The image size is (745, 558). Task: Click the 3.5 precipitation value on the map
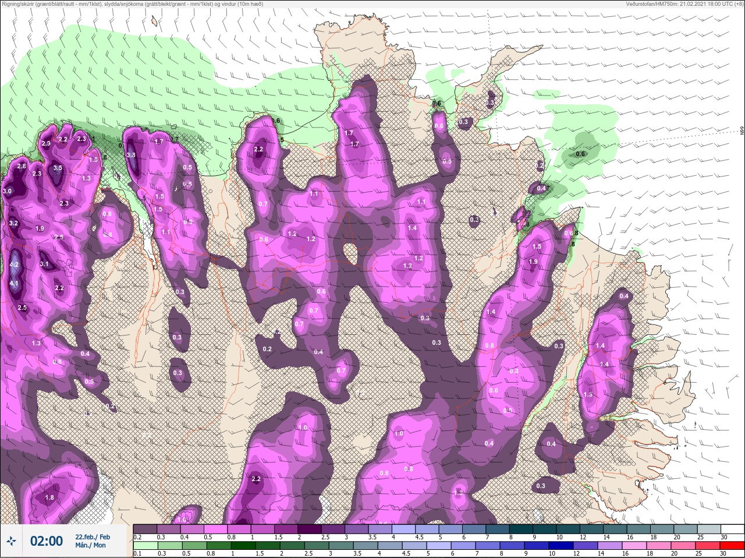(58, 168)
